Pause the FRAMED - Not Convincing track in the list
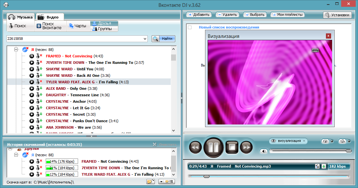Viewport: 358px width, 188px height. [x=32, y=56]
